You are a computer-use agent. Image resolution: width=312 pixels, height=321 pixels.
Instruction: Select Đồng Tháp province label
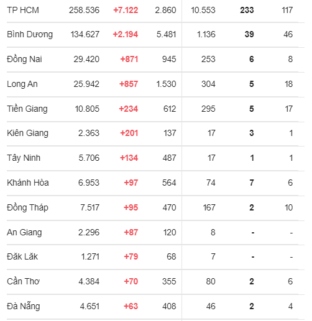click(27, 207)
